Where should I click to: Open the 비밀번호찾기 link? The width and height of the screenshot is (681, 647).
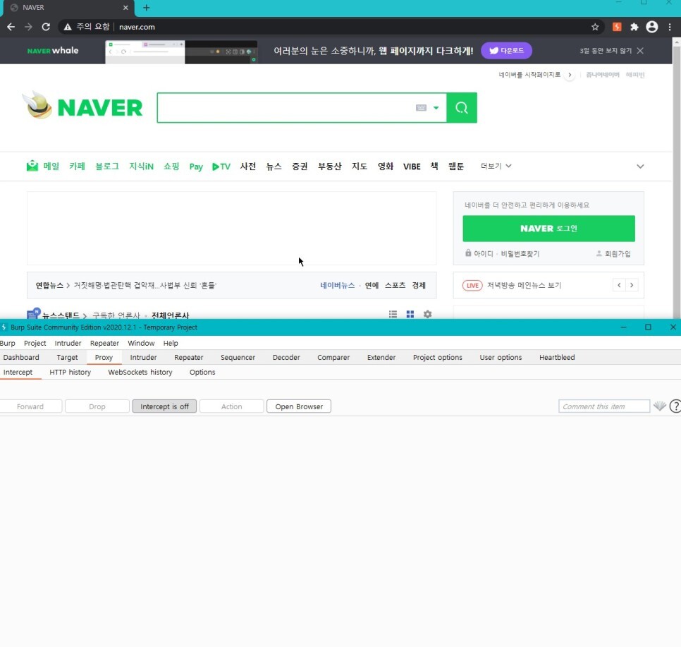click(x=520, y=253)
